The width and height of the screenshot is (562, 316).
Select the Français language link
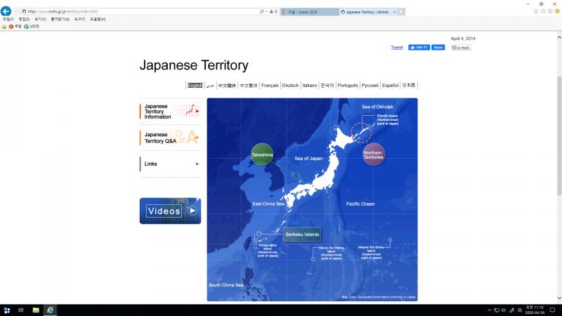(x=270, y=85)
